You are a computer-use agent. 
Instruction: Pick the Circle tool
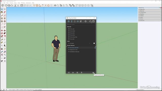2,21
